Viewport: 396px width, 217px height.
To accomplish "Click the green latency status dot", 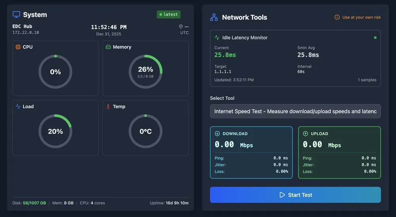I will (x=375, y=38).
